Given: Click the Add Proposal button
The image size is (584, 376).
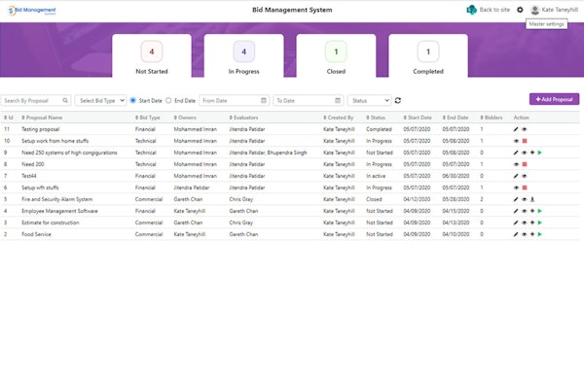Looking at the screenshot, I should (x=554, y=99).
